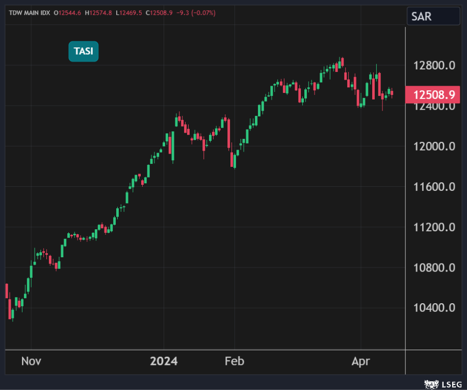Click the Apr label on time axis
Image resolution: width=467 pixels, height=390 pixels.
click(361, 361)
